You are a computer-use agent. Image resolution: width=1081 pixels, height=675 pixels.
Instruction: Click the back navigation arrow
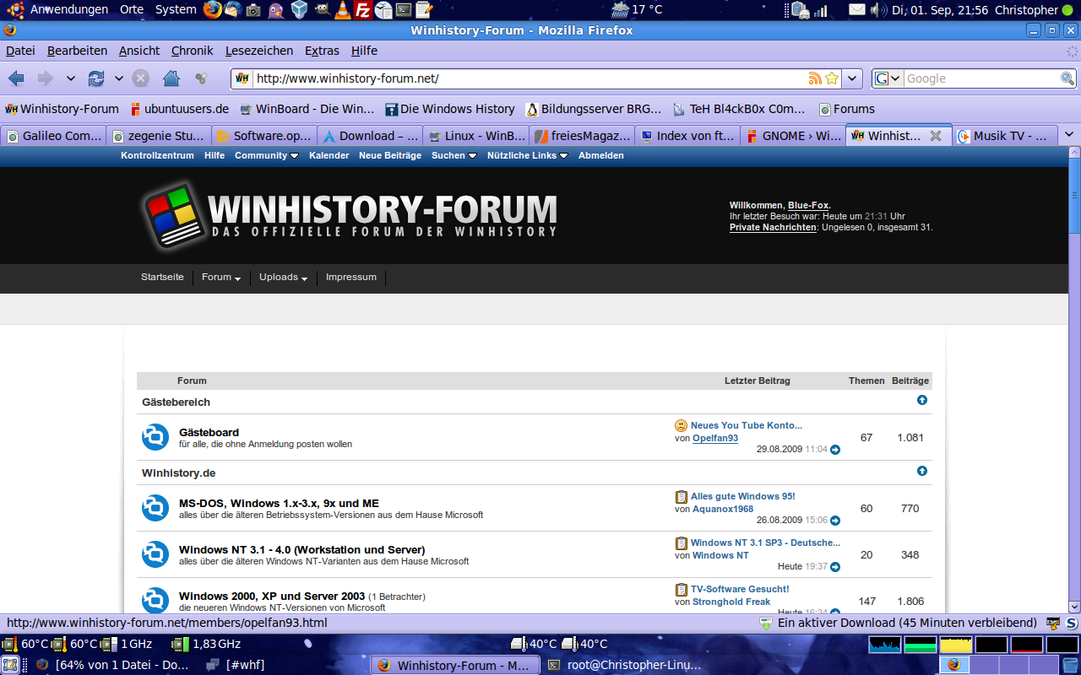click(x=16, y=78)
